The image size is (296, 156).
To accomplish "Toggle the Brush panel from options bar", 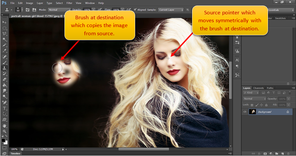I will point(28,10).
